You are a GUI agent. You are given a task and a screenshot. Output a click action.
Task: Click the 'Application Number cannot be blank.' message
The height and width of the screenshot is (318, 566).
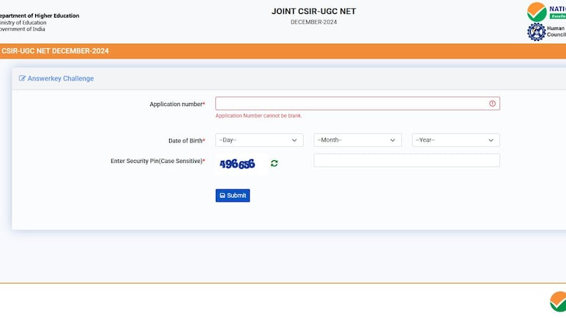pyautogui.click(x=258, y=116)
